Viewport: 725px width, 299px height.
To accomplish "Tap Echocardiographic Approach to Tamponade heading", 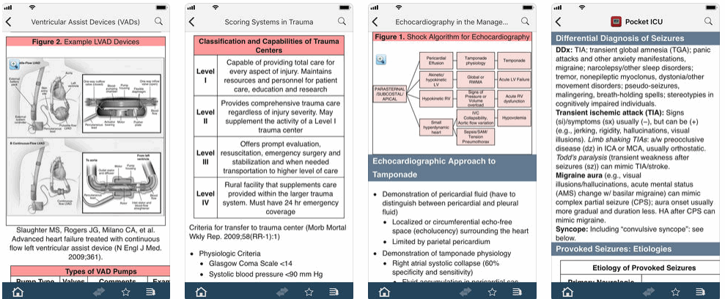I will [452, 168].
